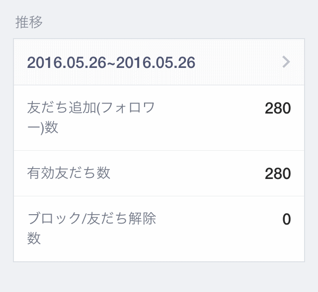Select the 有効友だち数 label
The height and width of the screenshot is (292, 318).
[69, 173]
